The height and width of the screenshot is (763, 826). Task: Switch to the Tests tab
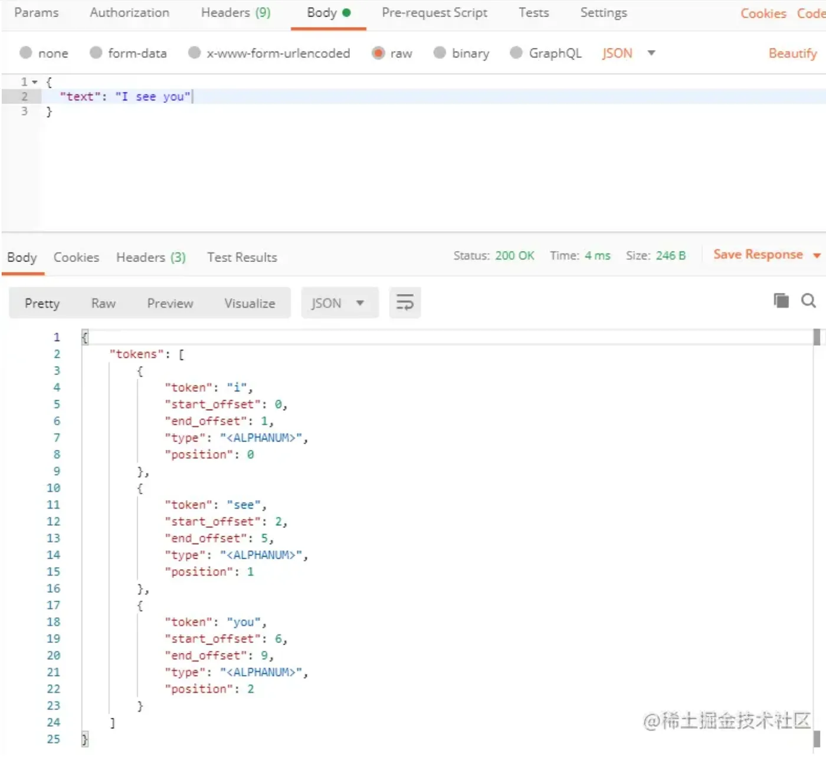point(533,12)
